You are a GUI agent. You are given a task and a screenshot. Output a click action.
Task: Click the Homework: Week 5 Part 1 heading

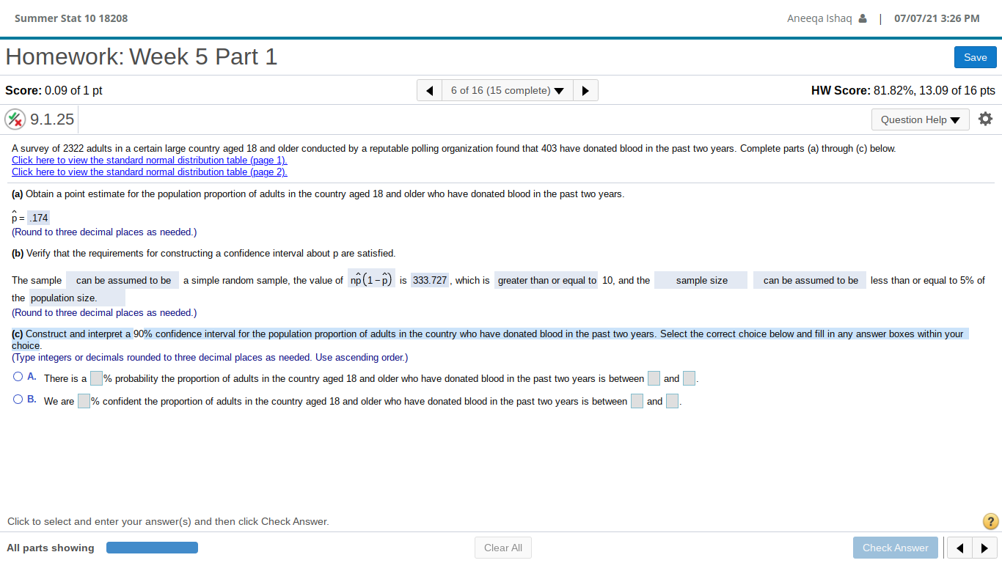pyautogui.click(x=141, y=56)
